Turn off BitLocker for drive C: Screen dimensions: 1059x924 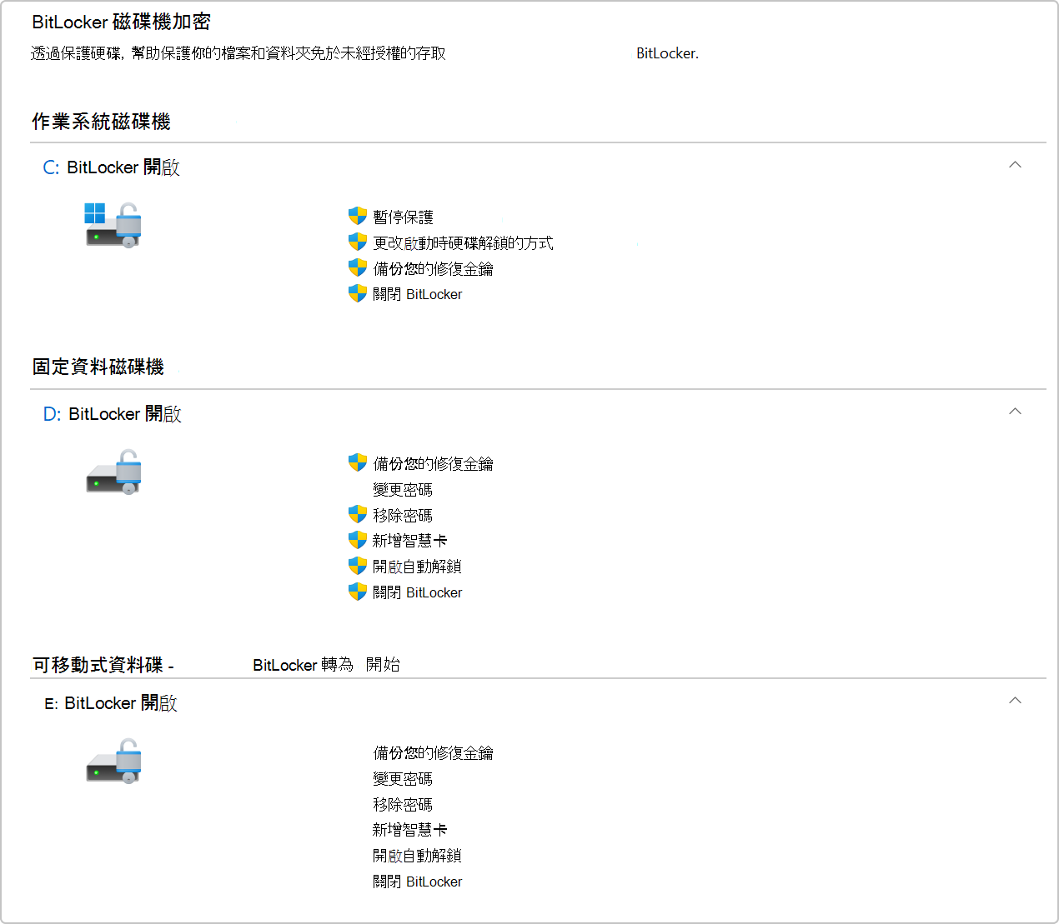[417, 295]
